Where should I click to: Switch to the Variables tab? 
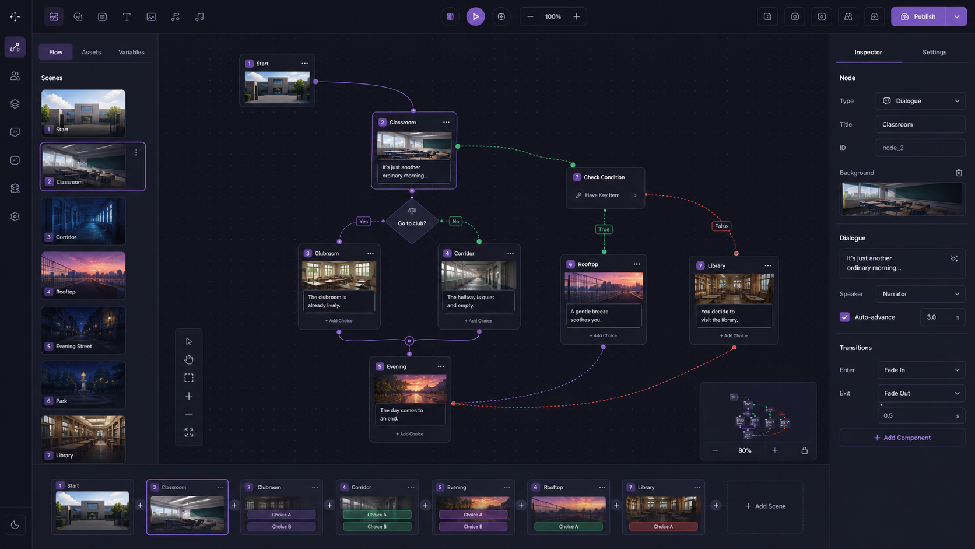coord(131,52)
